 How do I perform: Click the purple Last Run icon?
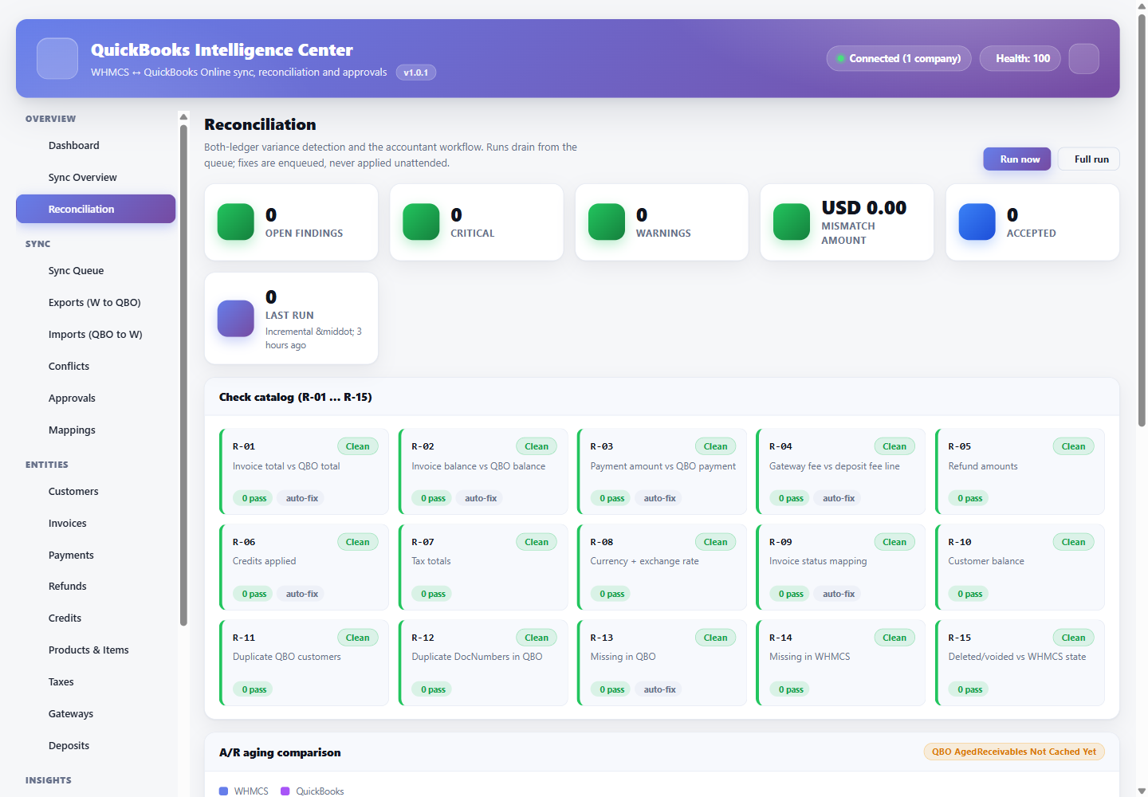[236, 318]
